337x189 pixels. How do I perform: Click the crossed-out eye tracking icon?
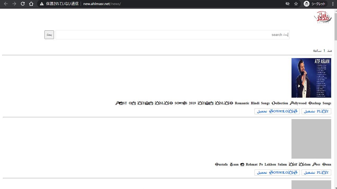point(288,4)
